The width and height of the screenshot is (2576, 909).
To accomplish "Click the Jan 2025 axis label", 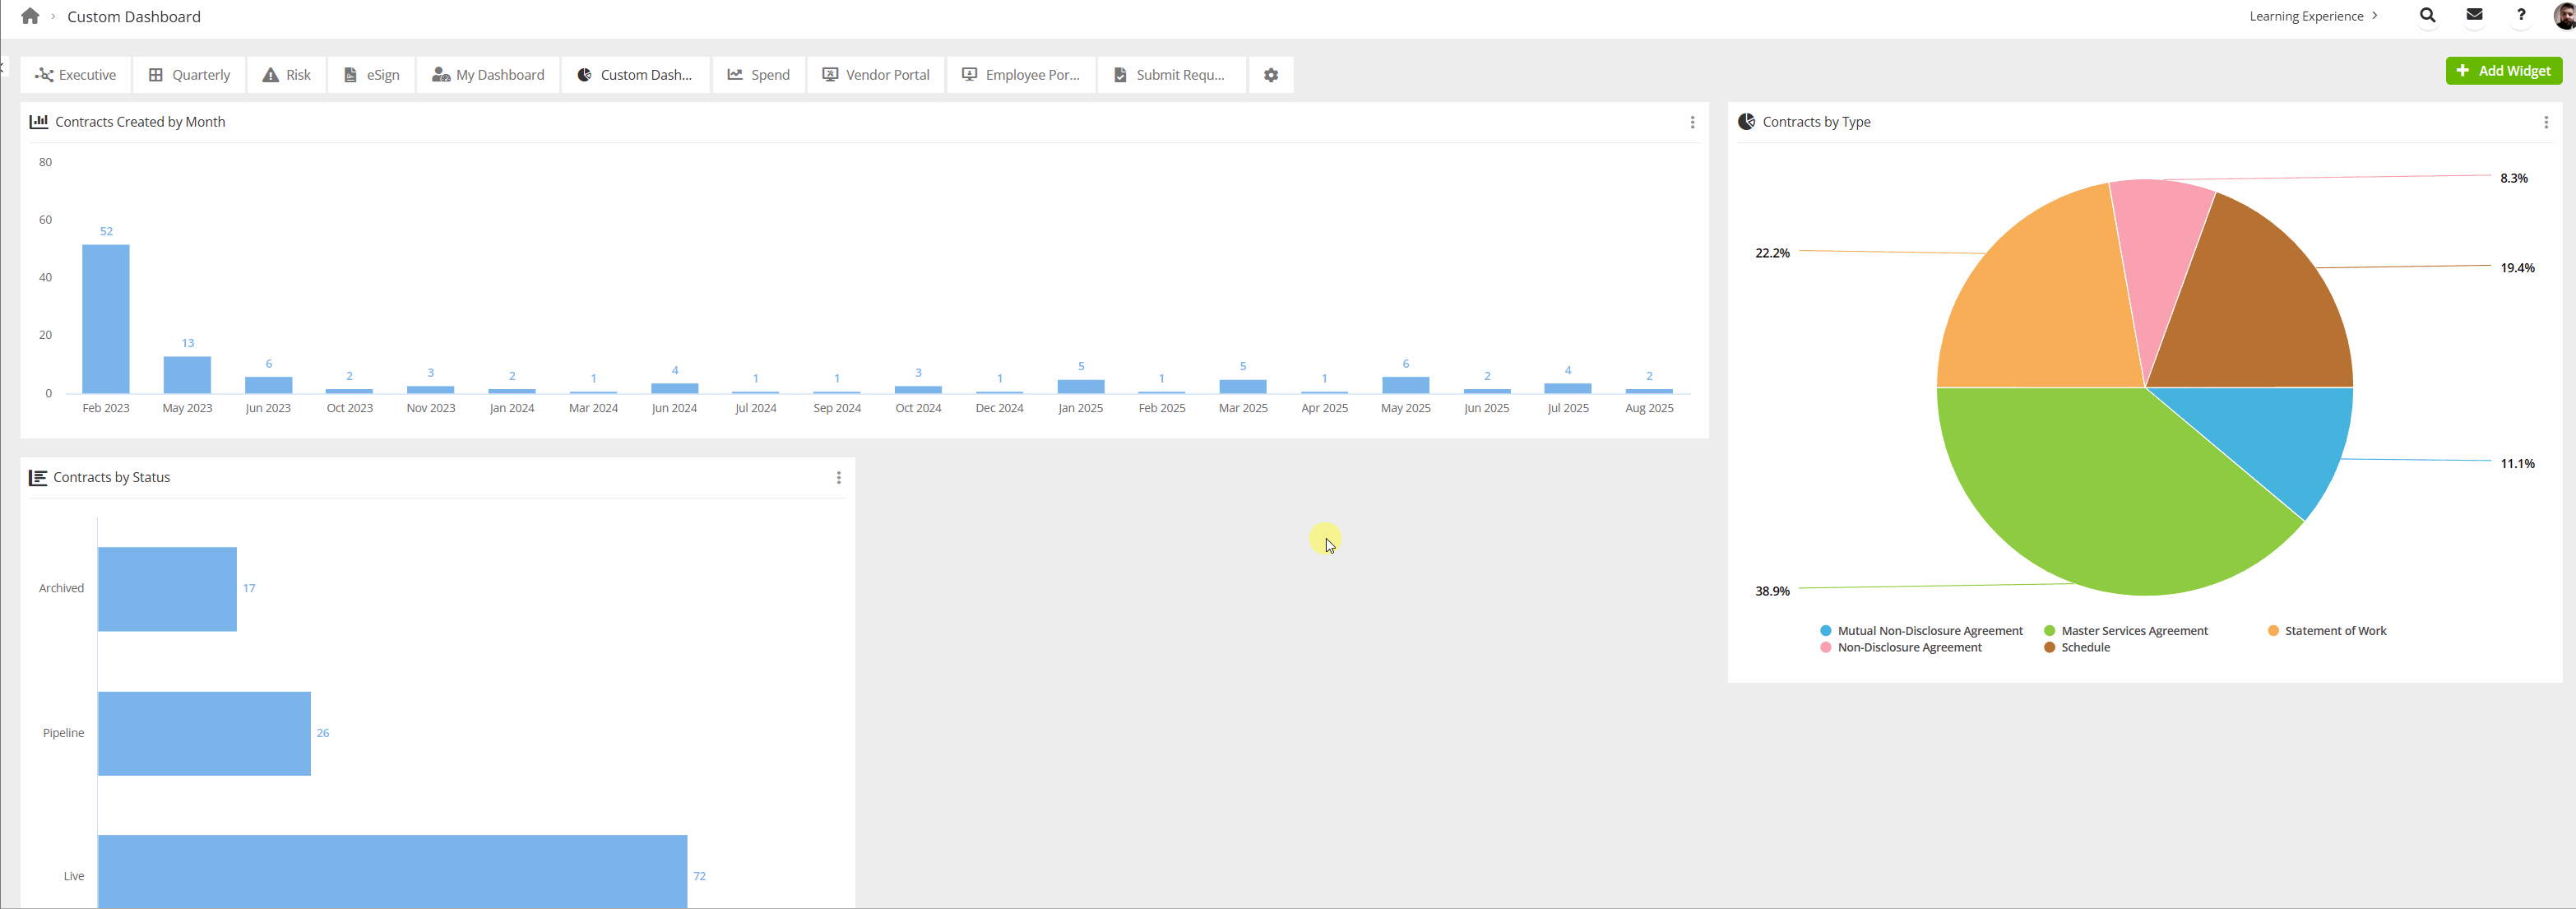I will coord(1080,408).
